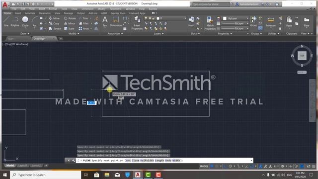Viewport: 318px width, 179px height.
Task: Click the taskbar search box
Action: [x=45, y=175]
